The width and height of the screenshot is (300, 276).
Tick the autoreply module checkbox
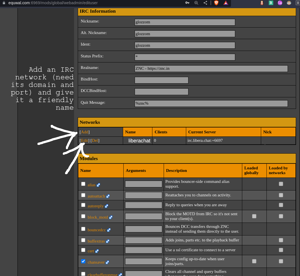click(x=83, y=205)
